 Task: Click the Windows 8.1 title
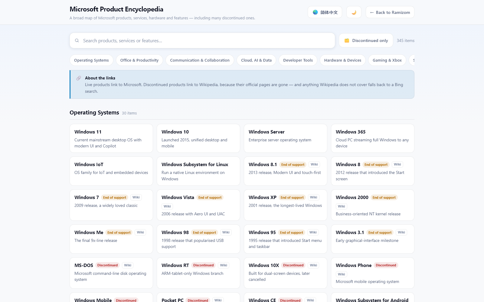click(x=263, y=165)
